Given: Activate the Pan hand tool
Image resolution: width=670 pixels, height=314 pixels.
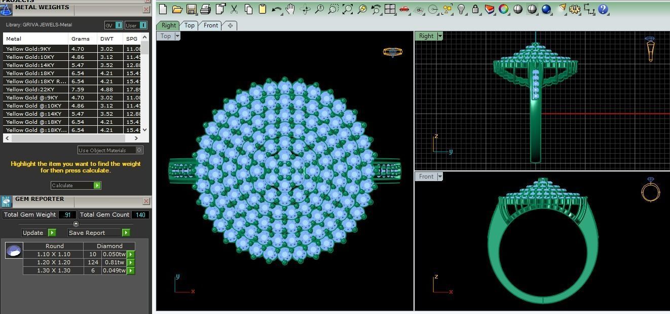Looking at the screenshot, I should point(291,9).
